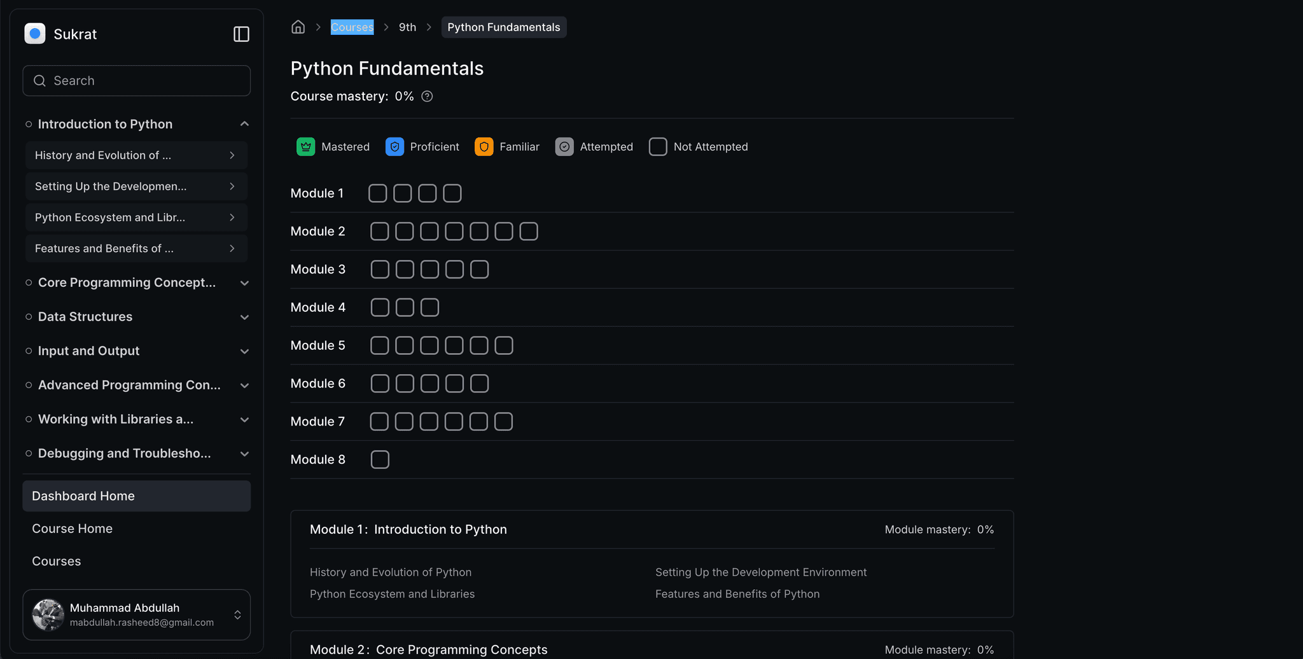
Task: Click the Sukrat logo icon
Action: (35, 33)
